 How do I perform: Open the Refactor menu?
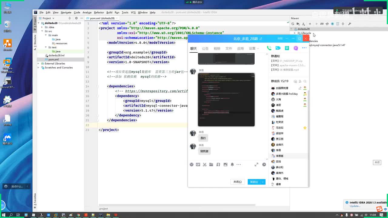point(99,12)
